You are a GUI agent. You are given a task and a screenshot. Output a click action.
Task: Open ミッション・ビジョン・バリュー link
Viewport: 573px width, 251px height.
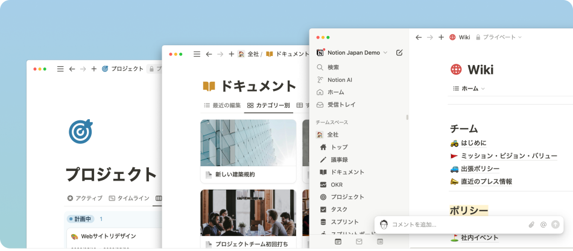click(508, 156)
